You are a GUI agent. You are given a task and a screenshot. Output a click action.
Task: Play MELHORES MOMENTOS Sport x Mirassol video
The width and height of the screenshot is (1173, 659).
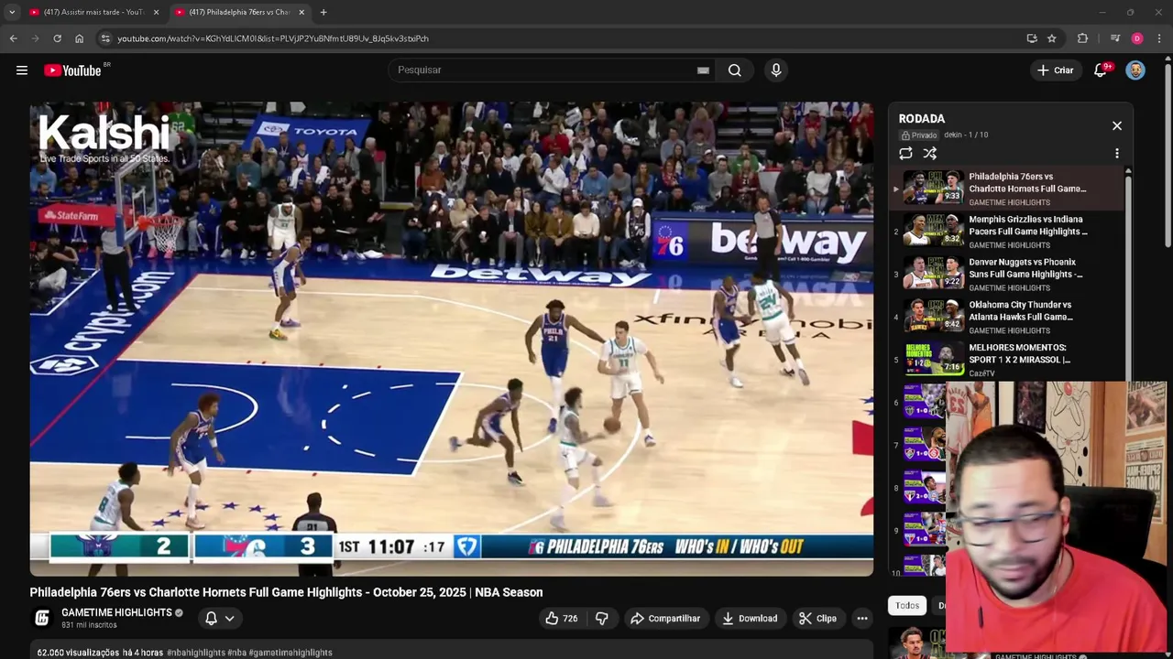tap(1005, 360)
